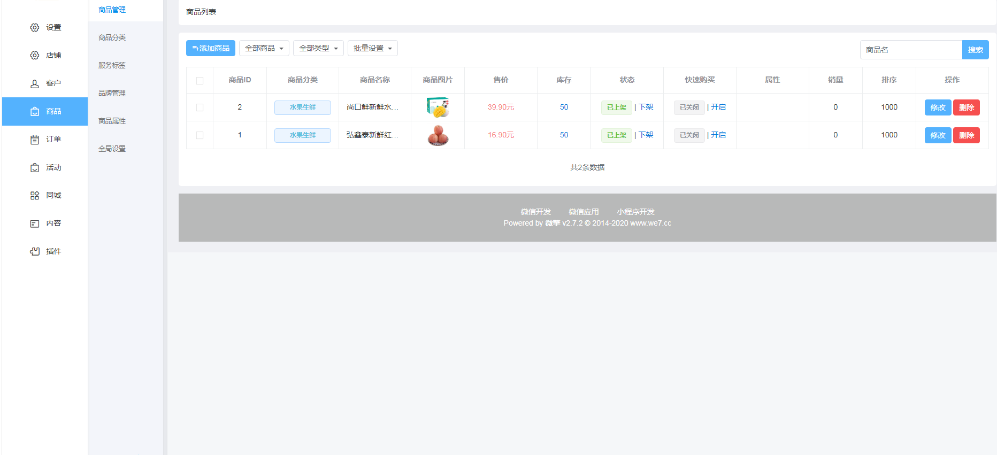Click the red fruit product thumbnail
This screenshot has width=997, height=455.
coord(438,135)
